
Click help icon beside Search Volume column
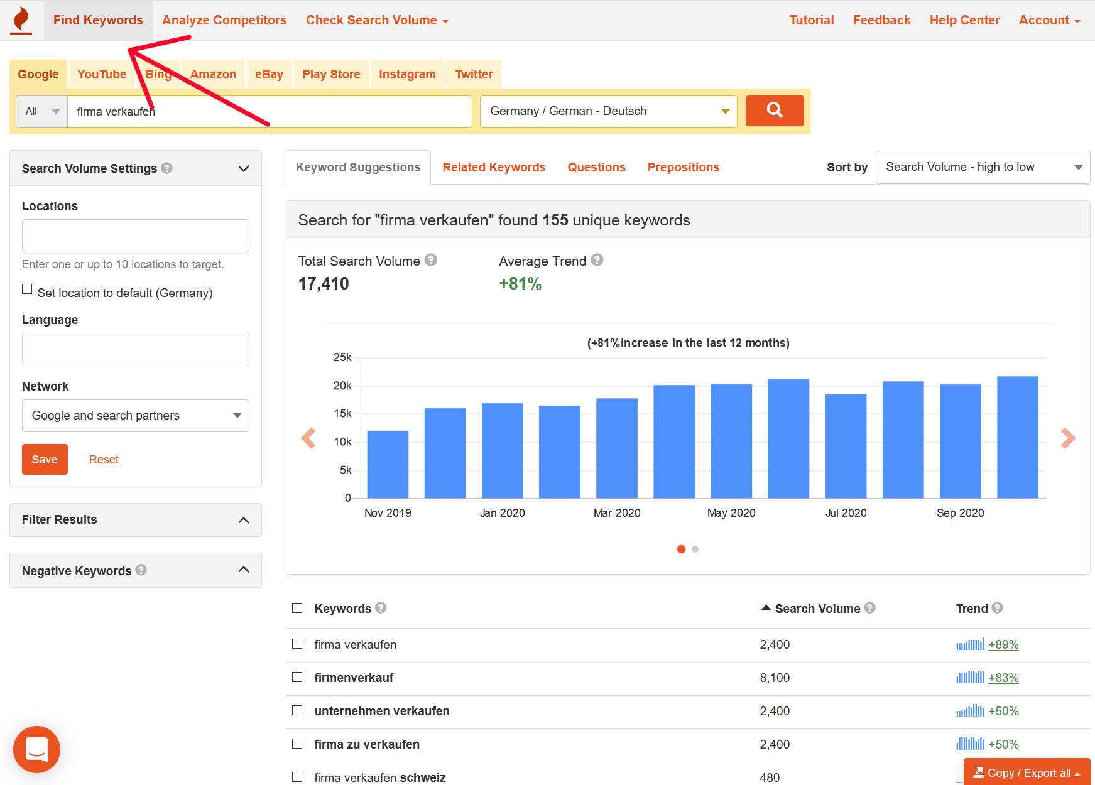click(869, 607)
